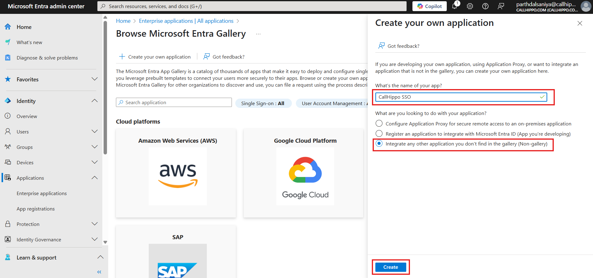This screenshot has height=278, width=593.
Task: Collapse the sidebar with double chevron
Action: (99, 272)
